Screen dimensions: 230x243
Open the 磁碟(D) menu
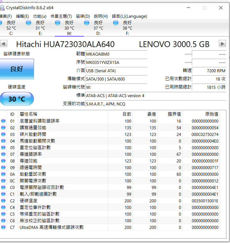(83, 16)
